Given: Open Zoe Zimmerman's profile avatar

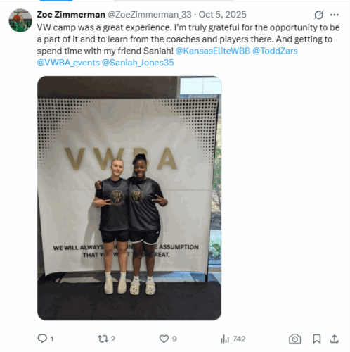Looking at the screenshot, I should point(20,20).
